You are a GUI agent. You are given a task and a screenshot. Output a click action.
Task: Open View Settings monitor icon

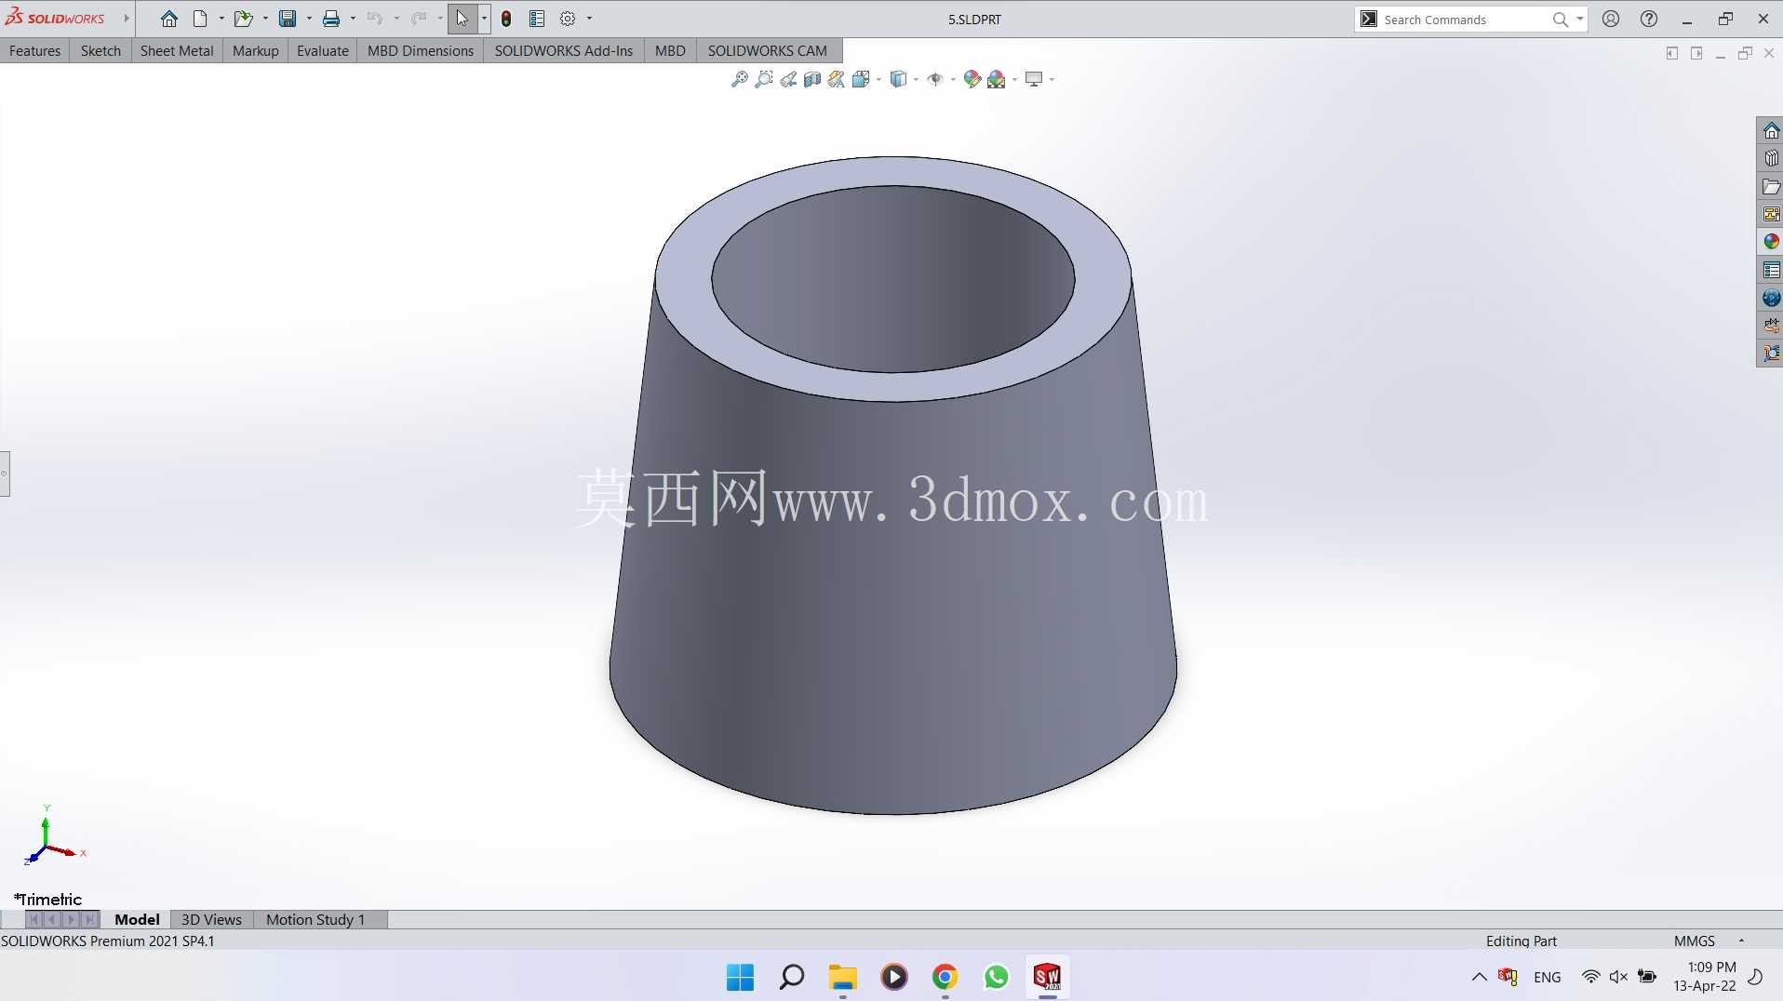click(1034, 79)
